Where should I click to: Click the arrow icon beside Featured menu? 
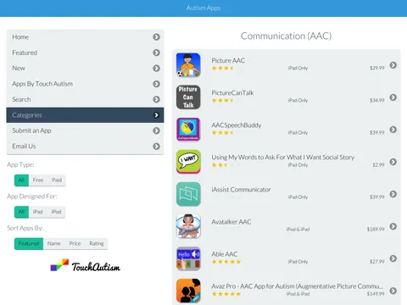[x=156, y=53]
